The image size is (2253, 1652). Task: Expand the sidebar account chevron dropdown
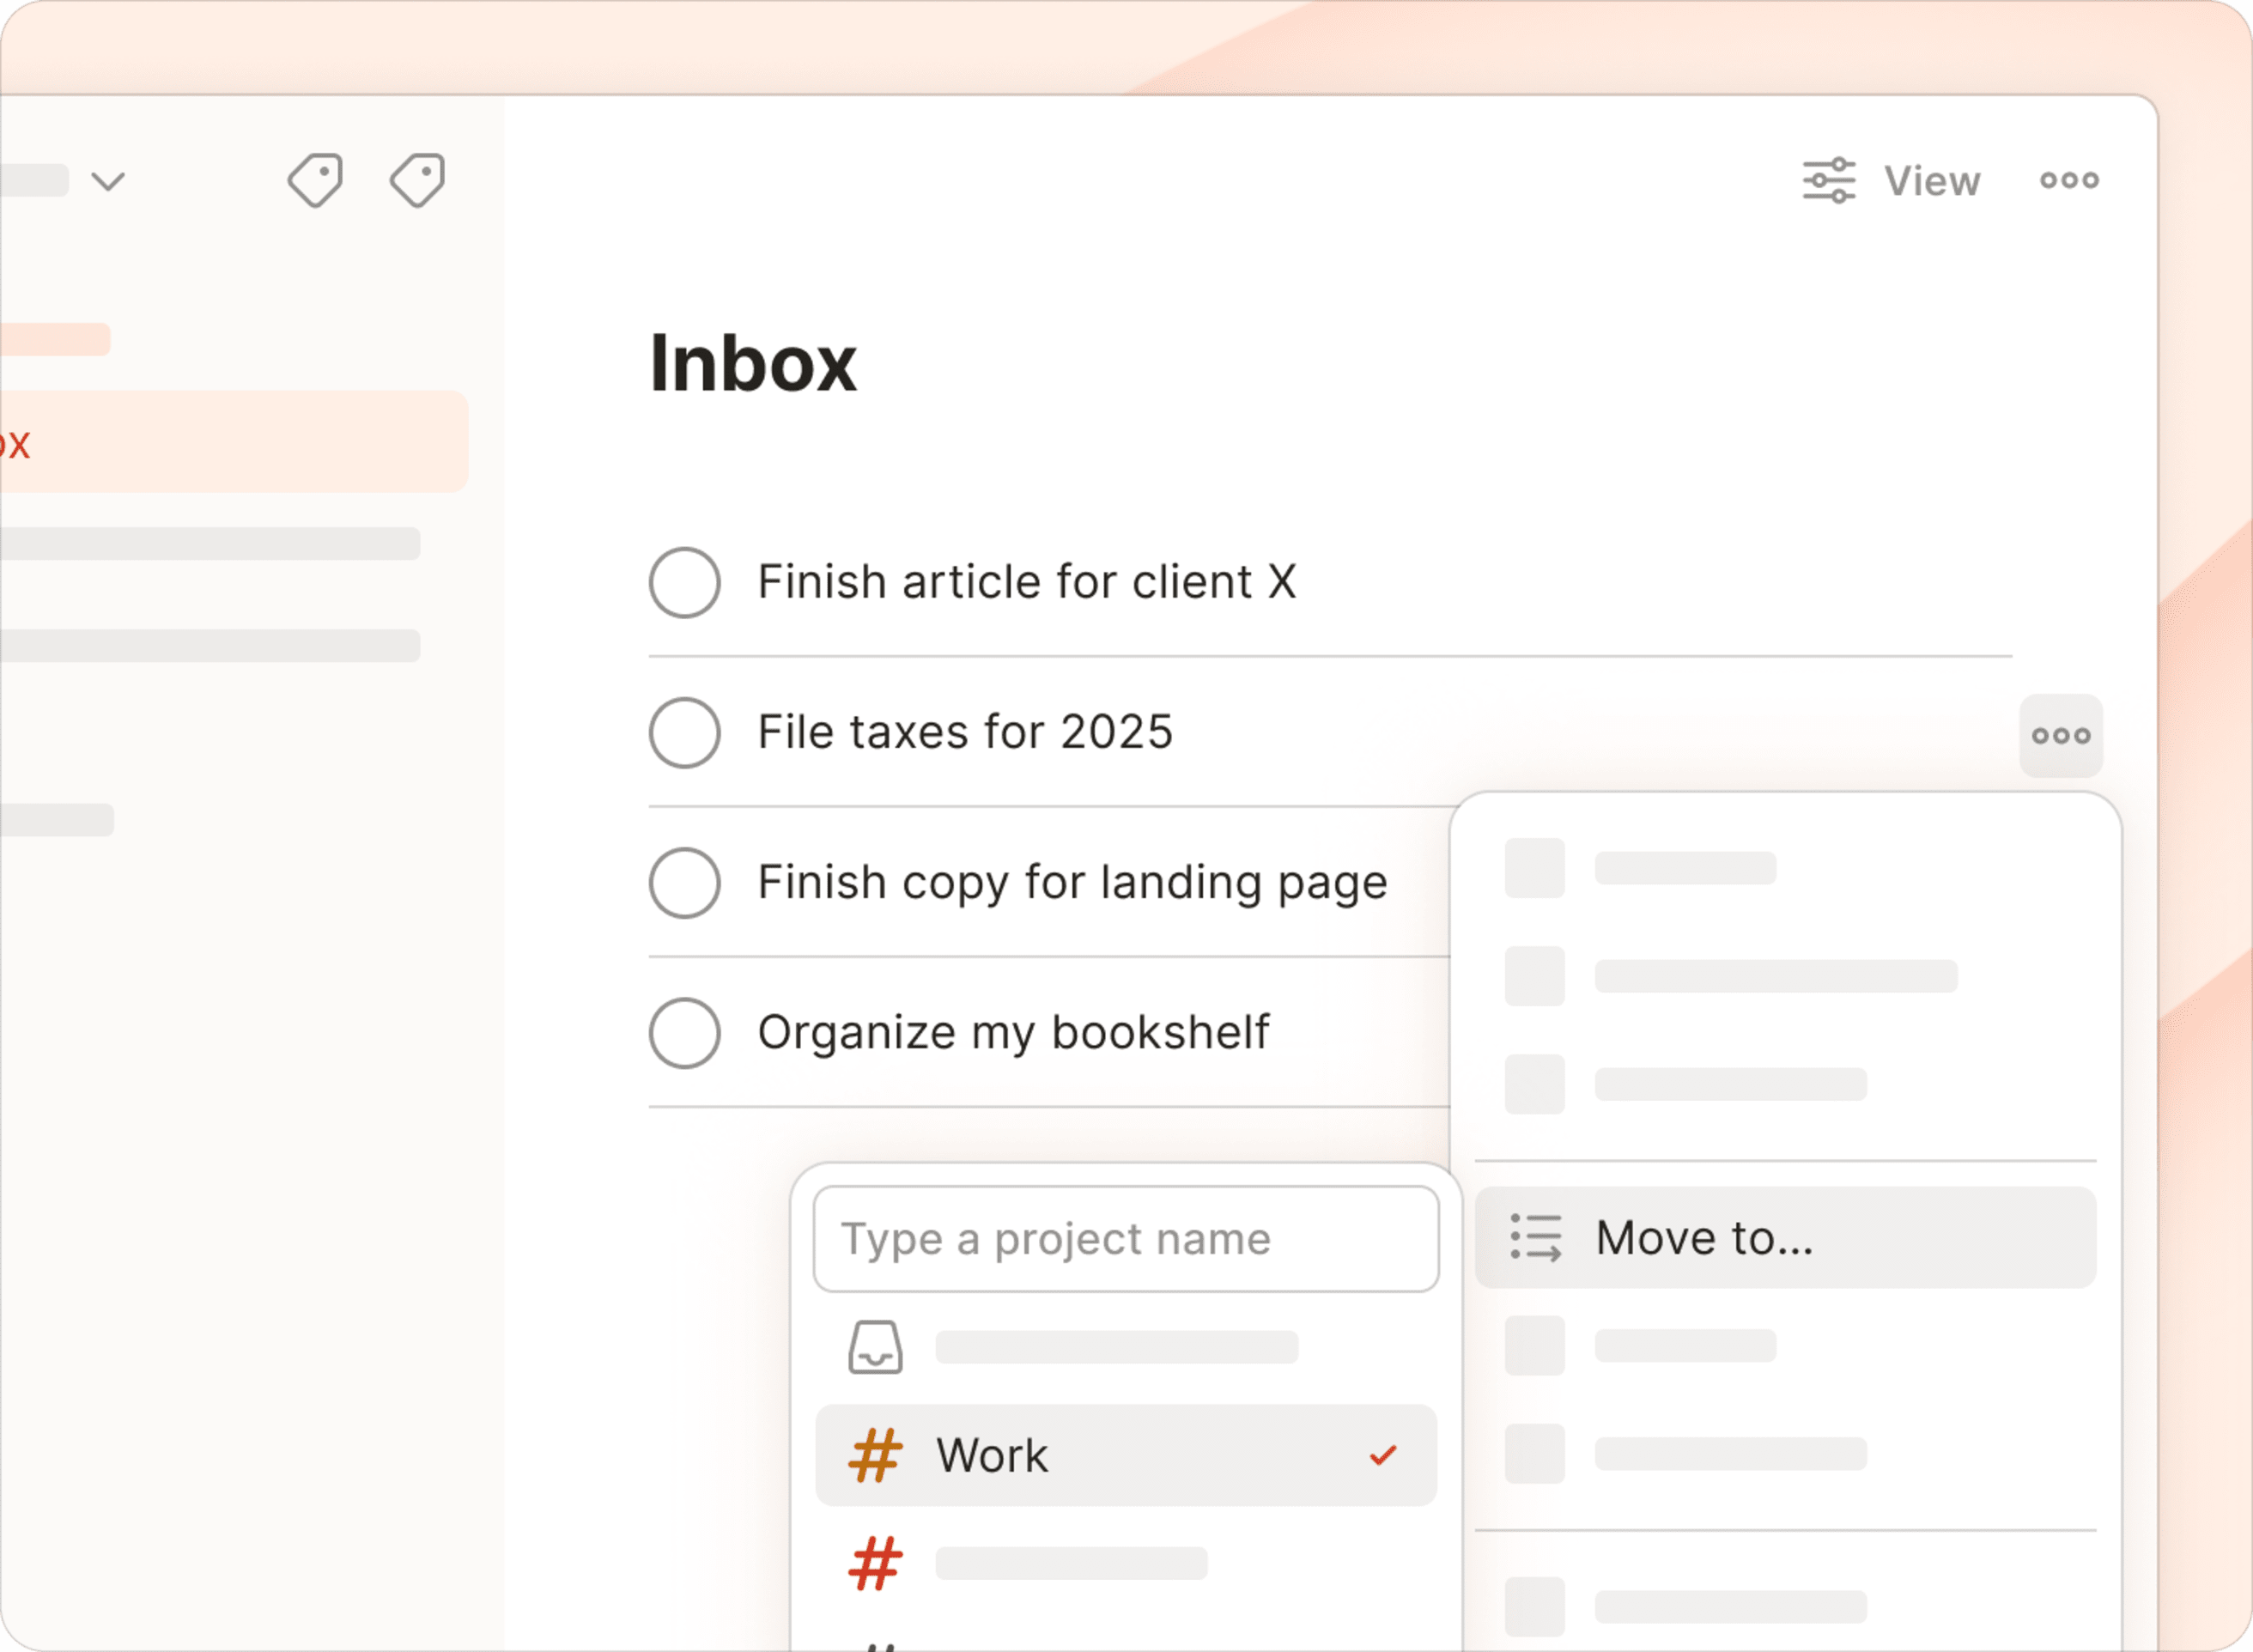[108, 182]
